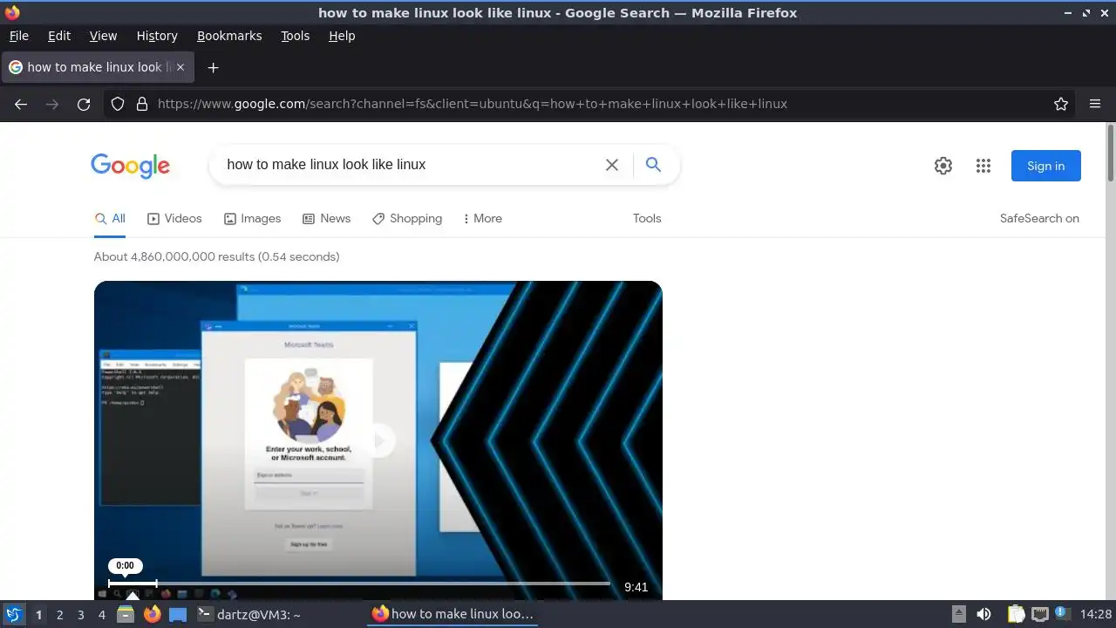The height and width of the screenshot is (628, 1116).
Task: Open the File menu
Action: [x=18, y=36]
